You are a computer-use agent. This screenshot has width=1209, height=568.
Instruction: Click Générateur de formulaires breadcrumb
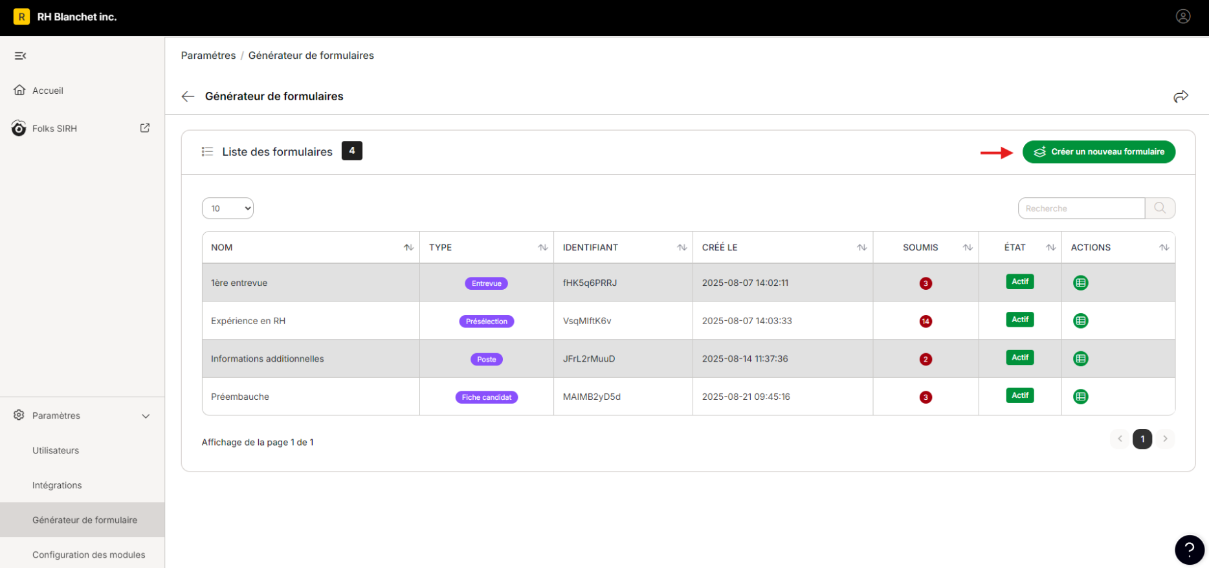311,56
